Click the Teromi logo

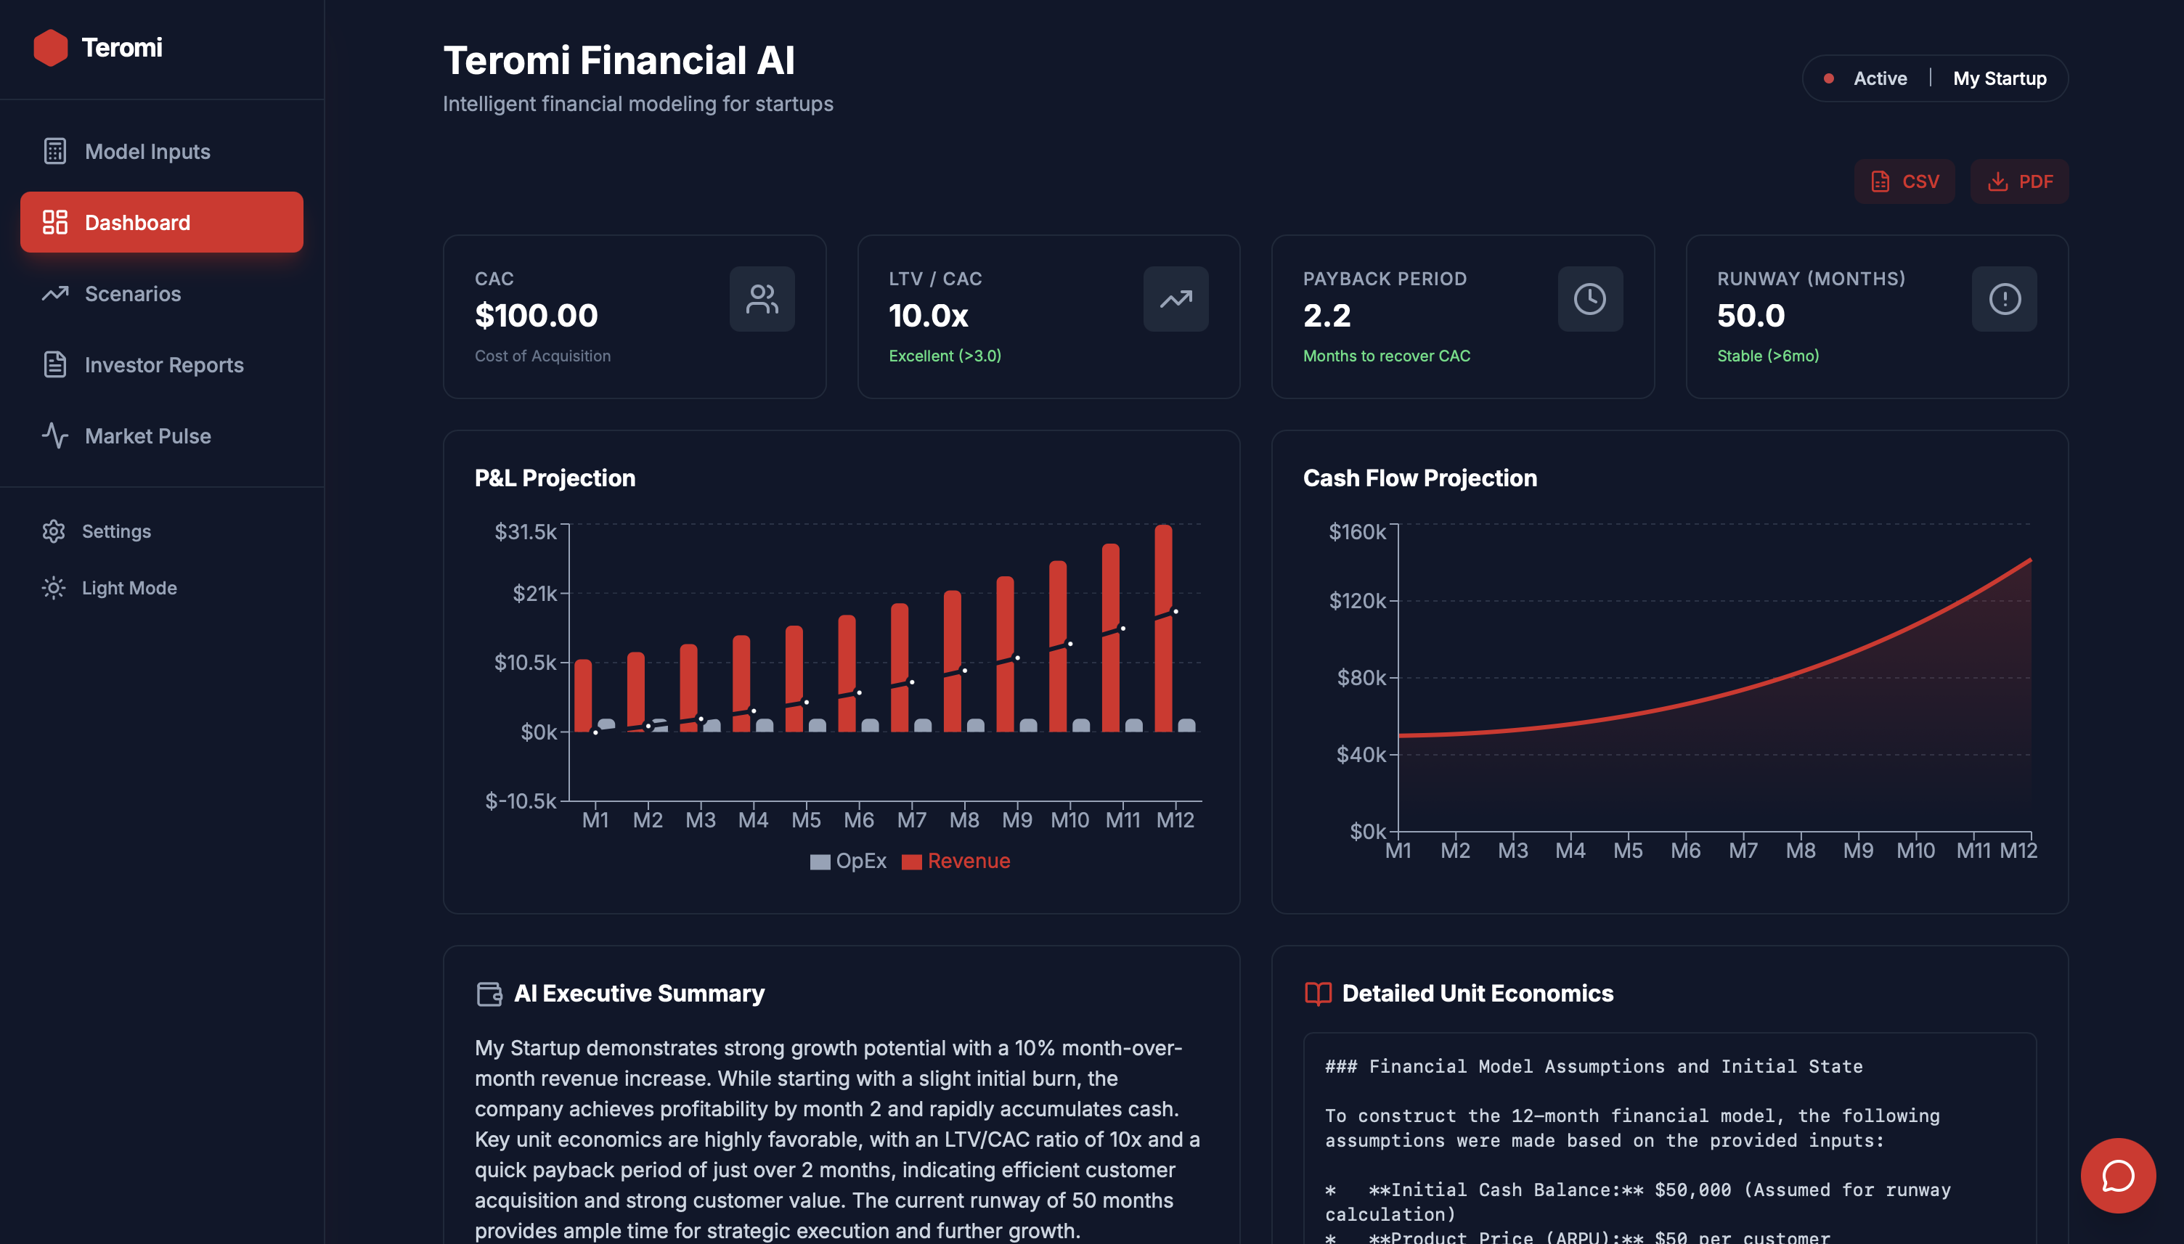pyautogui.click(x=98, y=47)
